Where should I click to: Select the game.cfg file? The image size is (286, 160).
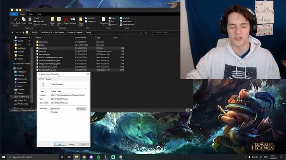[80, 48]
